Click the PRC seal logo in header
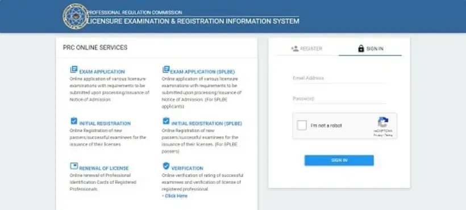Image resolution: width=466 pixels, height=210 pixels. click(x=76, y=16)
